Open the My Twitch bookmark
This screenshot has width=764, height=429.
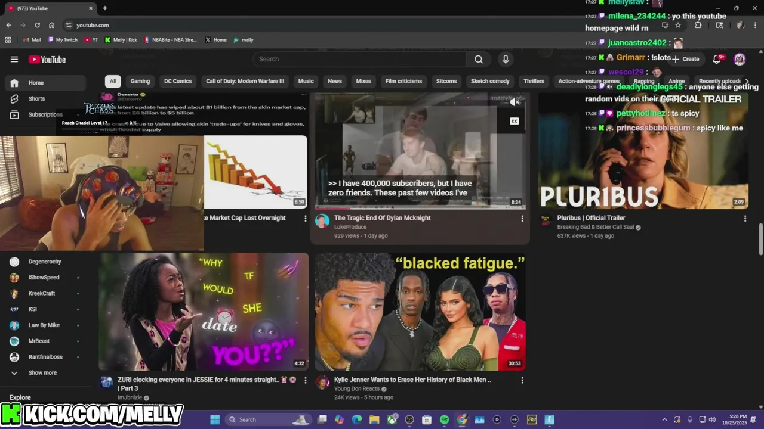click(x=63, y=40)
